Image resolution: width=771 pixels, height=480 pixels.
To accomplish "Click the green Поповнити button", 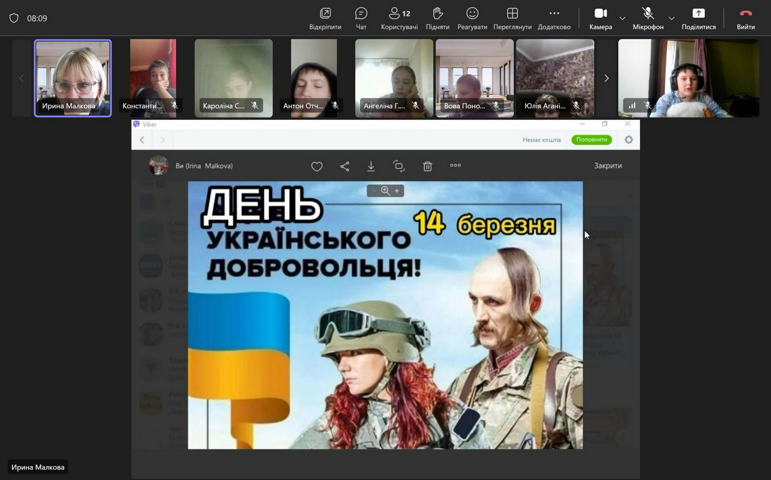I will (591, 140).
